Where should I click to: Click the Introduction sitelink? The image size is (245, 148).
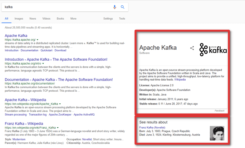click(x=11, y=50)
